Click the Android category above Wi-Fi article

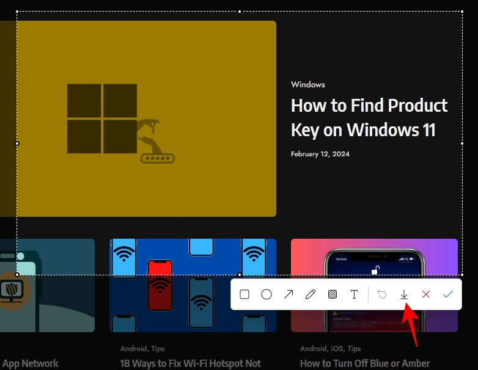[x=134, y=349]
